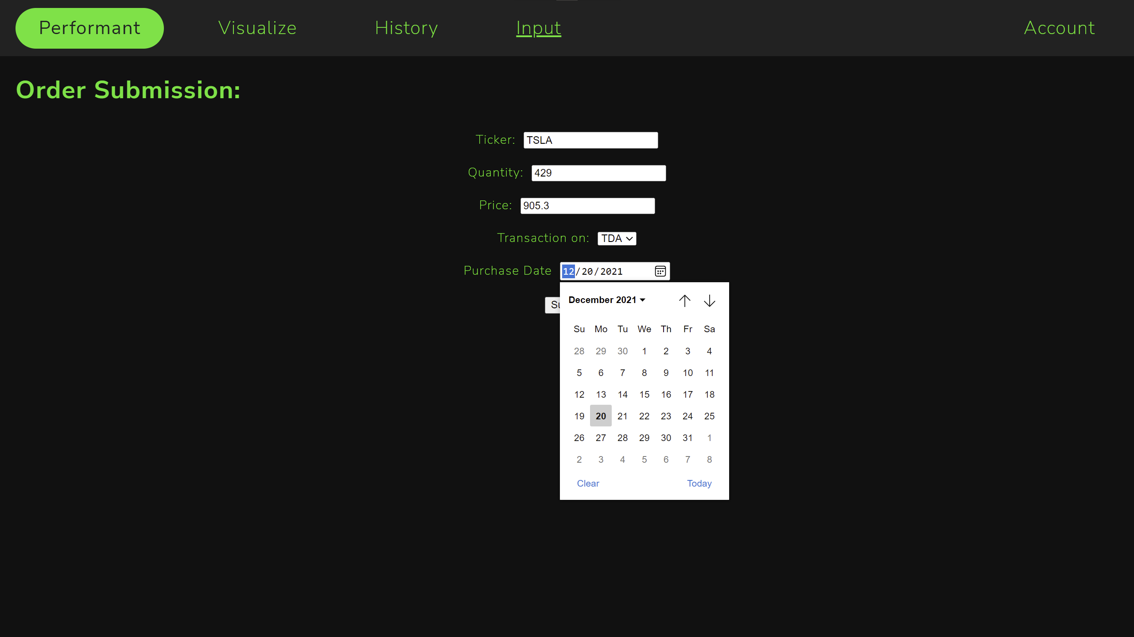Expand the December 2021 month selector
This screenshot has width=1134, height=637.
click(606, 300)
